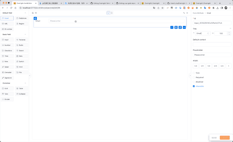Screen dimensions: 233x142
Task: Set the width to 1/2
Action: (209, 66)
